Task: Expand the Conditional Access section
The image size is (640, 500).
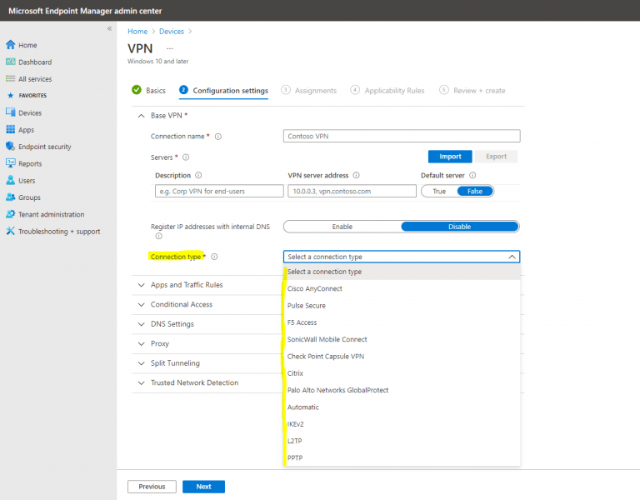Action: [141, 304]
